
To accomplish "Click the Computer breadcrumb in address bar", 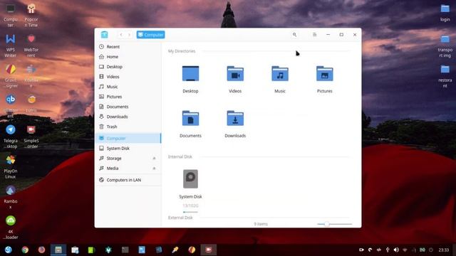I will tap(150, 35).
